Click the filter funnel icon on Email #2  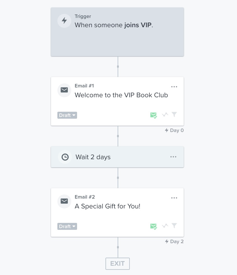coord(174,226)
